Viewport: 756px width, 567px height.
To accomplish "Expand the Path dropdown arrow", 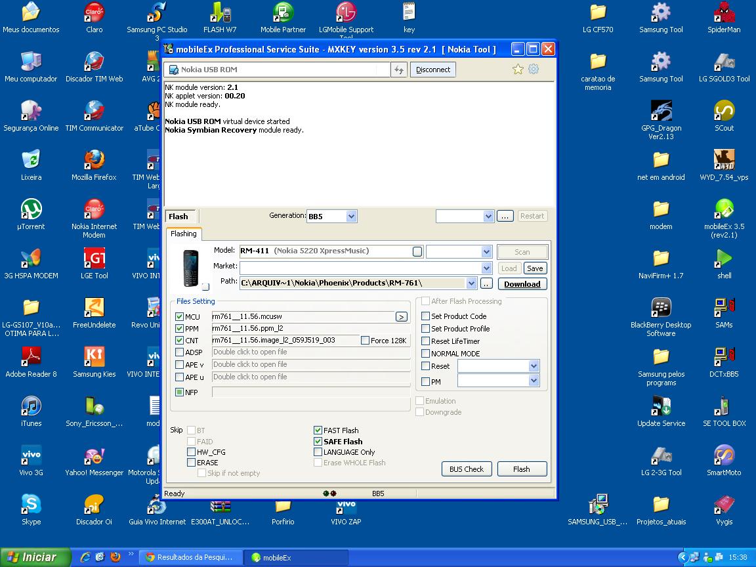I will pyautogui.click(x=472, y=283).
